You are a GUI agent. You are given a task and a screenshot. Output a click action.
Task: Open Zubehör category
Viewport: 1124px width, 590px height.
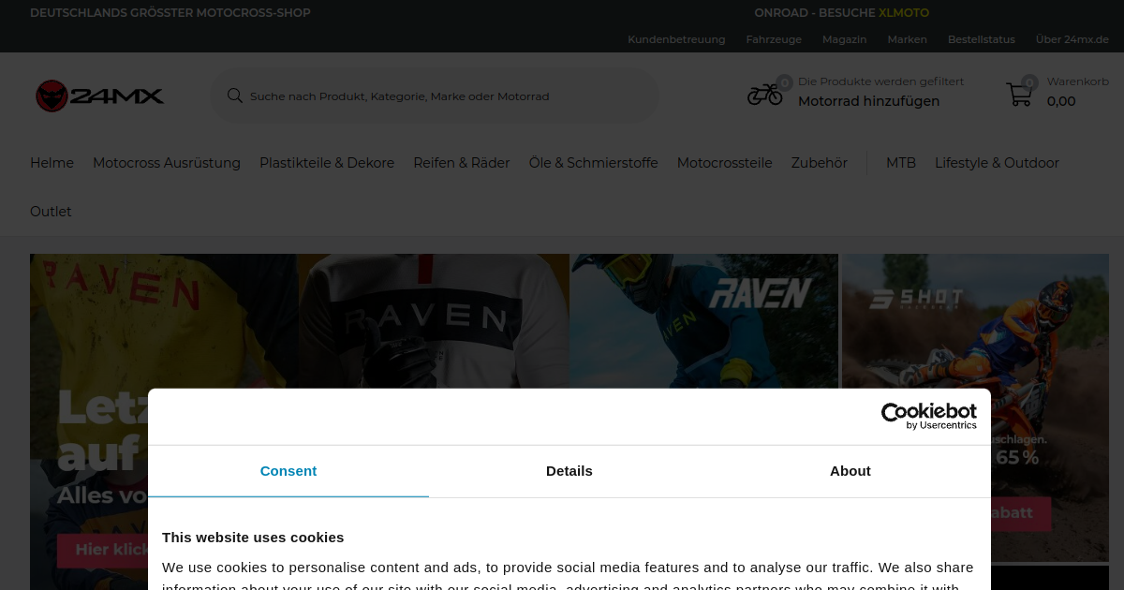click(x=820, y=163)
